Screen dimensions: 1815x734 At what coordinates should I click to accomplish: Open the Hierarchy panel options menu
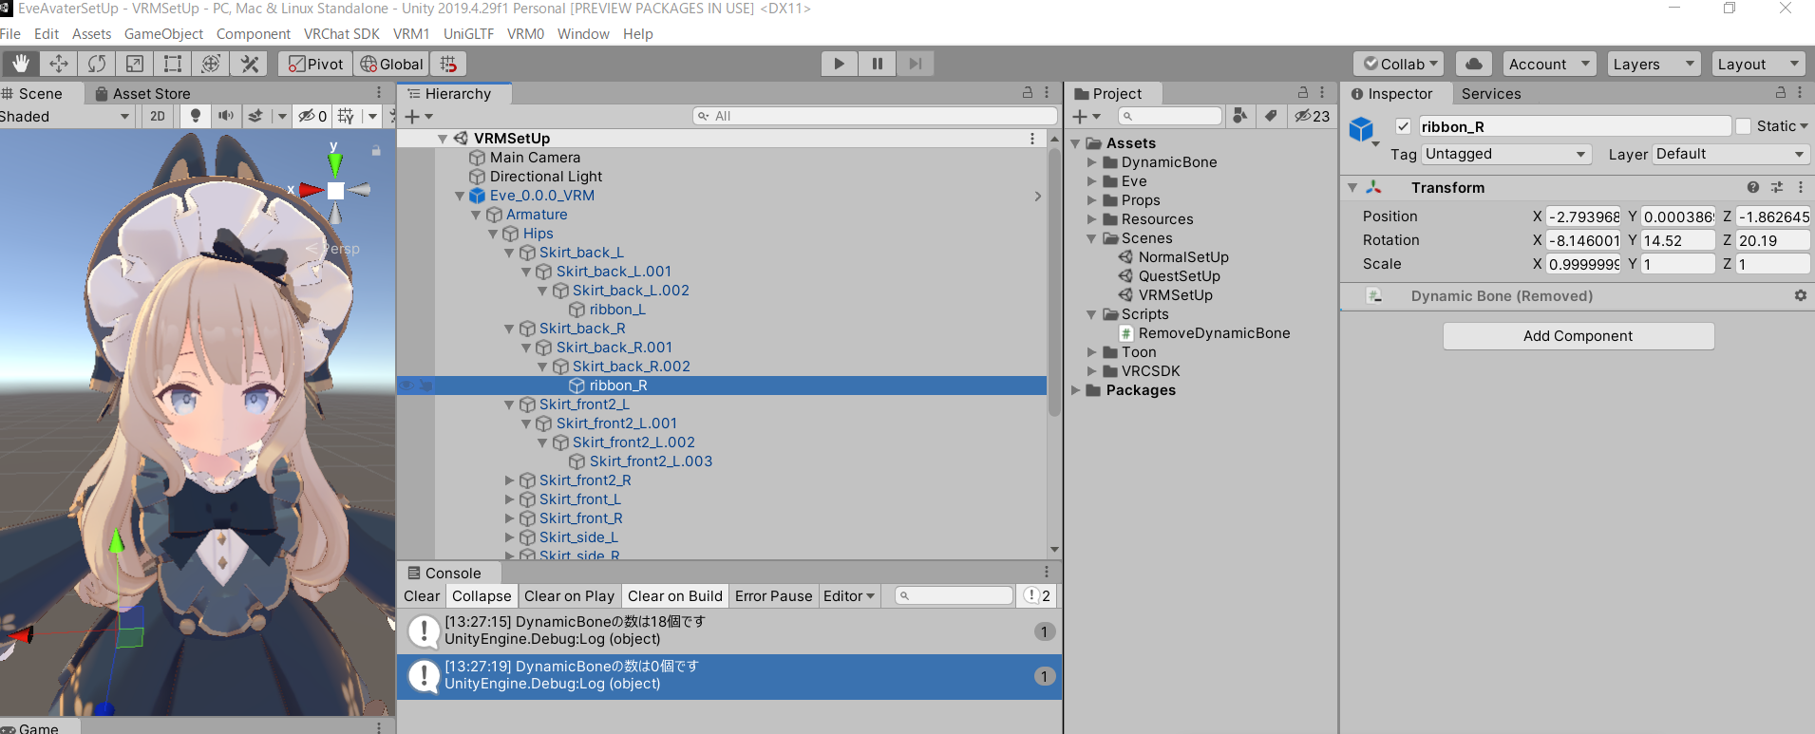click(1047, 93)
